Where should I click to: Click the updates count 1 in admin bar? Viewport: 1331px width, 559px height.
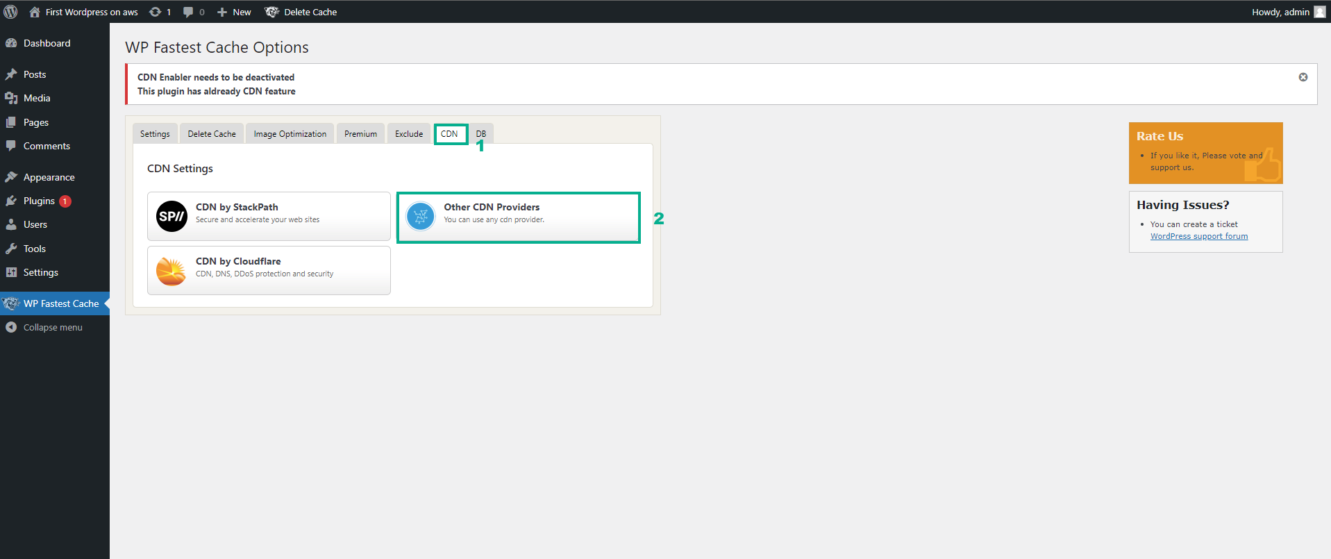(x=169, y=12)
